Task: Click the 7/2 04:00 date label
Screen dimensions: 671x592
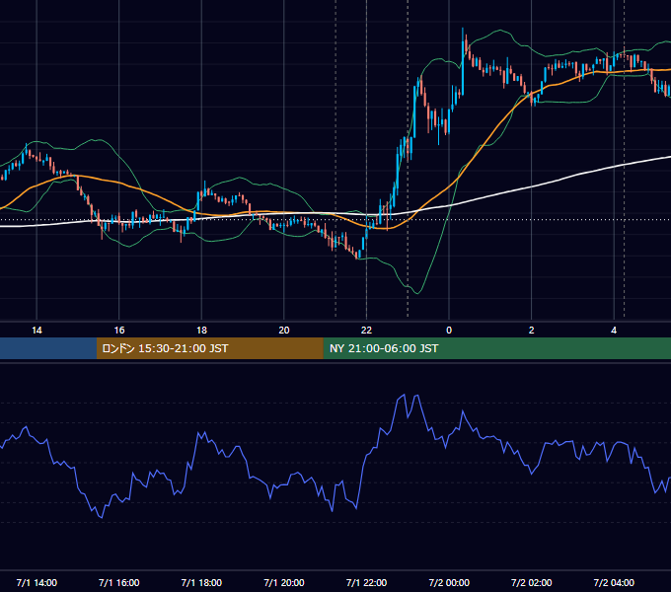Action: click(x=614, y=582)
